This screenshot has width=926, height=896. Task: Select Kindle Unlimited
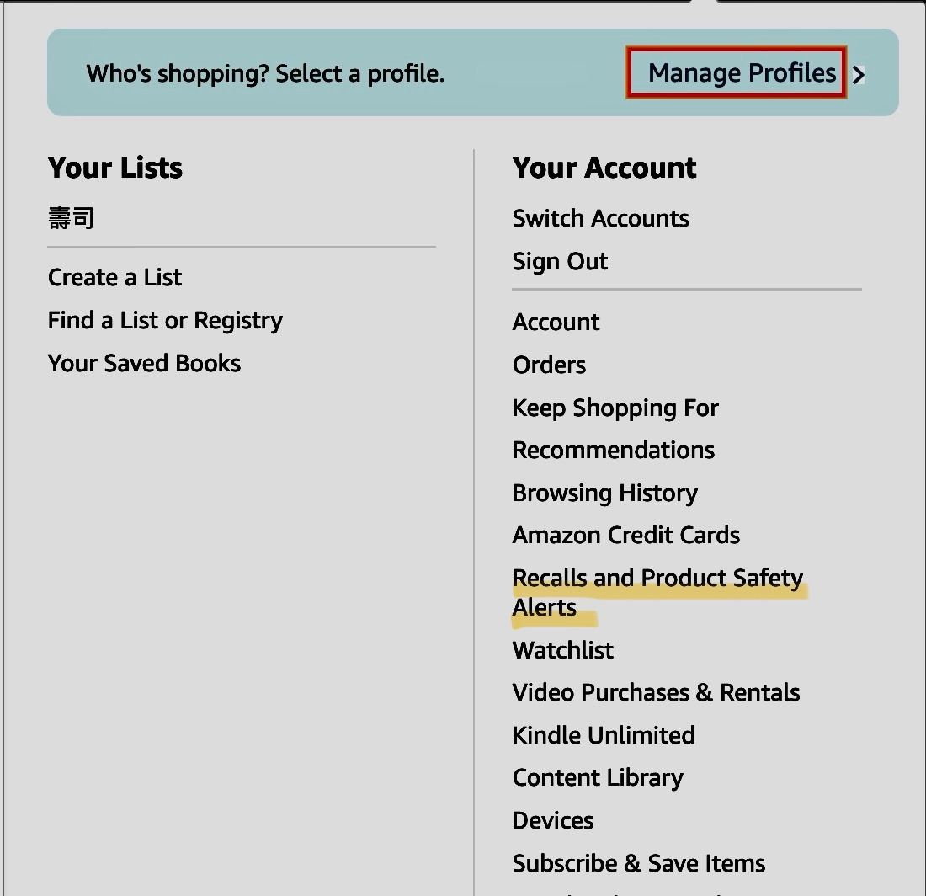[x=603, y=735]
